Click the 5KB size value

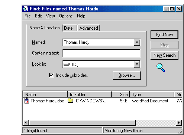[124, 101]
